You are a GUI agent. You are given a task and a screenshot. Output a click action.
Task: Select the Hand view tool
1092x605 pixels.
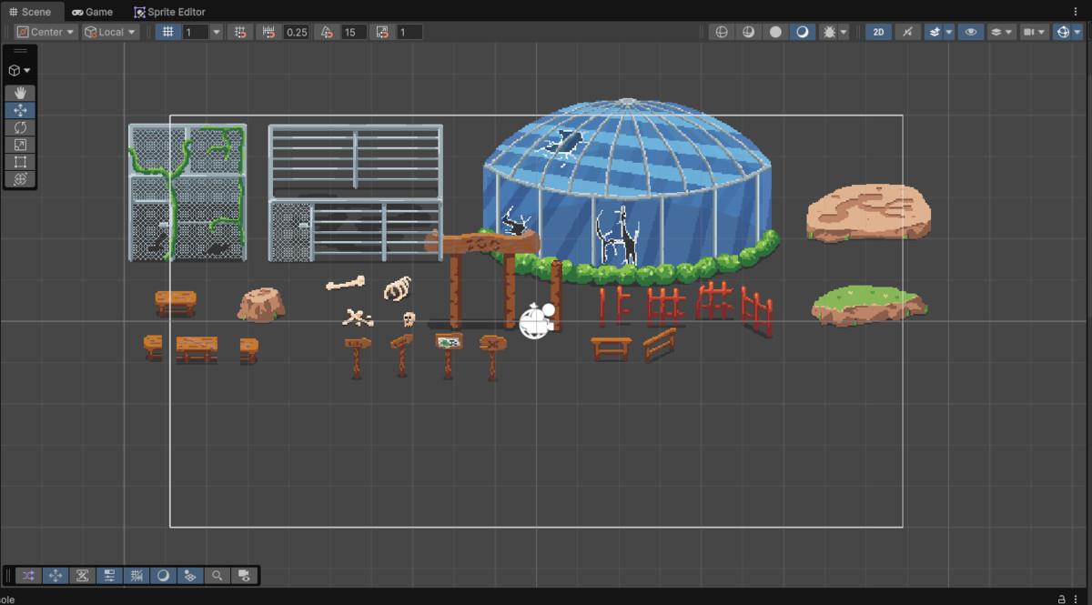[x=20, y=93]
